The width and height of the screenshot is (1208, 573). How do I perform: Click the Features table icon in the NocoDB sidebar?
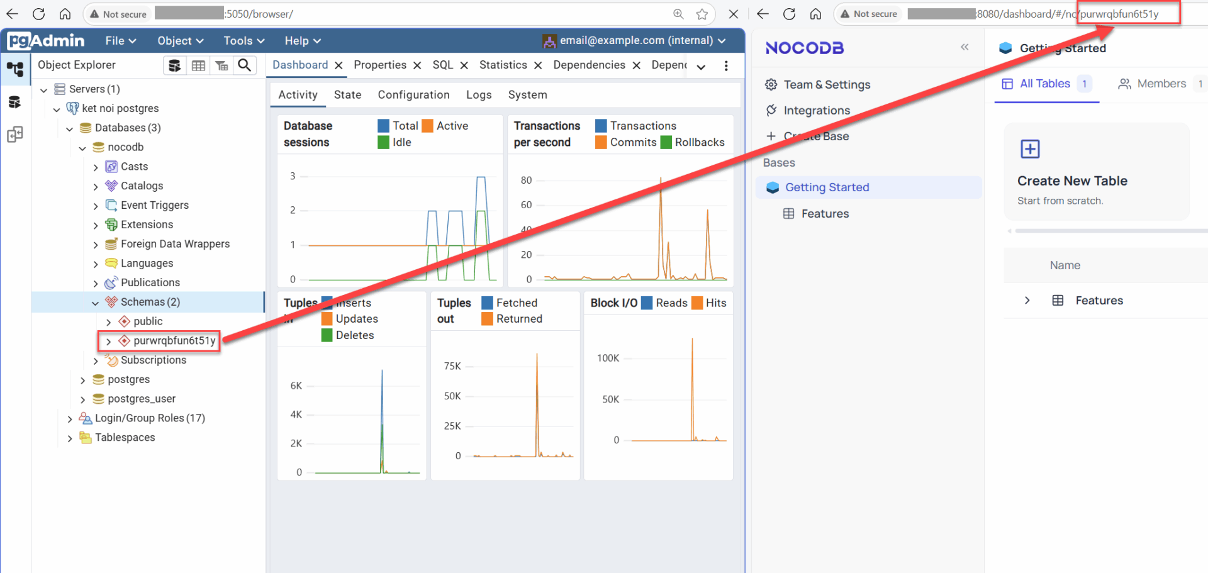[x=788, y=214]
